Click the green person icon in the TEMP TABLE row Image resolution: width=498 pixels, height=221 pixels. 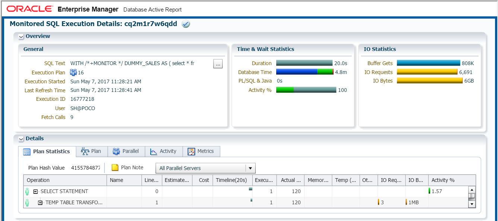[27, 203]
